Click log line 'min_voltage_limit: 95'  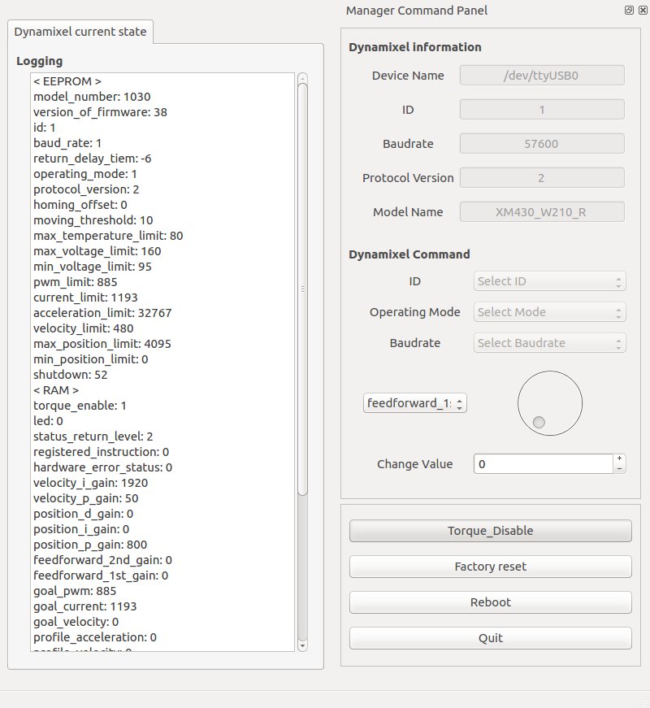pos(93,267)
